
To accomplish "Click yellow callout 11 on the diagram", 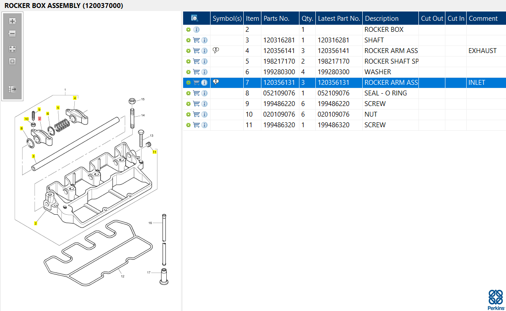I will (154, 152).
